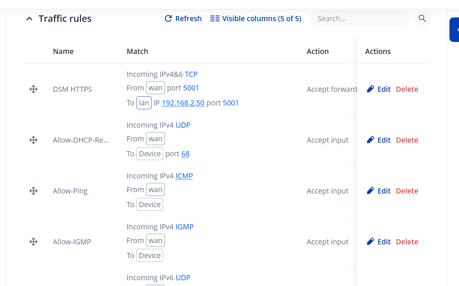Click the port 68 link
Viewport: 459px width, 286px height.
point(185,154)
